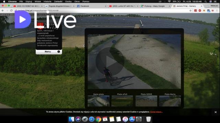Open the Plik menu
The image size is (220, 123).
[x=21, y=1]
